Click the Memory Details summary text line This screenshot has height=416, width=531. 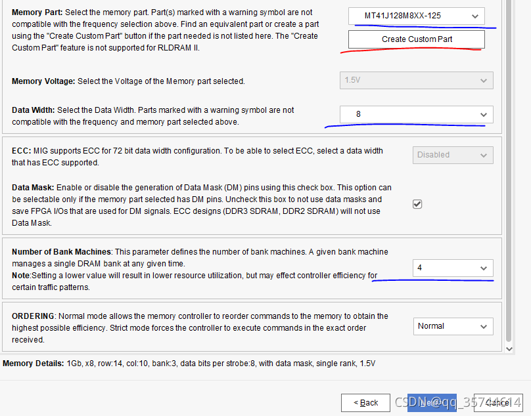pos(189,364)
